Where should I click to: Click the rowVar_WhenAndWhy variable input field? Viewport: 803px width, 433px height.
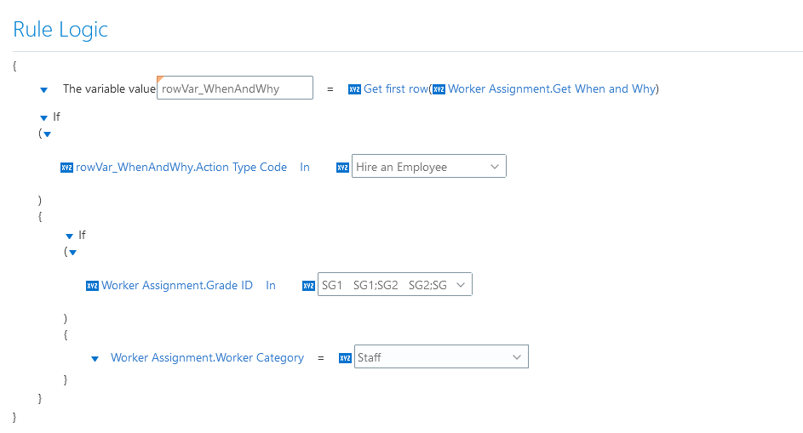pyautogui.click(x=235, y=88)
